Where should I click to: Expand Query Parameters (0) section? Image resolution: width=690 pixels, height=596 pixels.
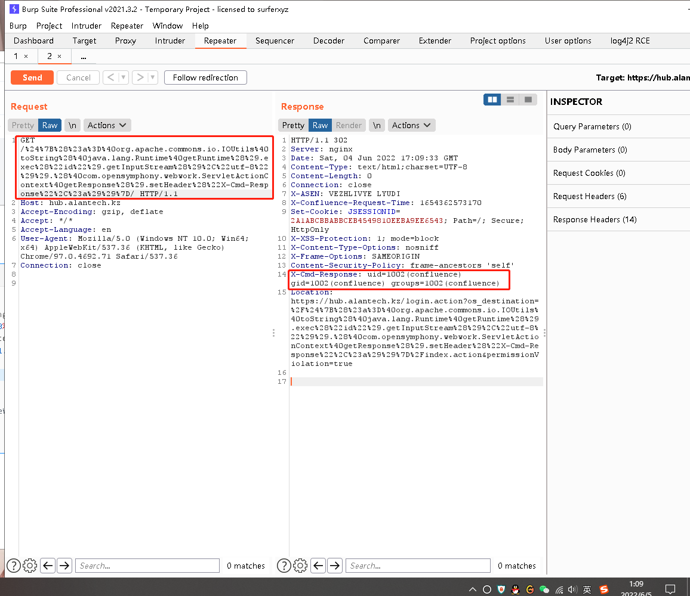point(619,126)
